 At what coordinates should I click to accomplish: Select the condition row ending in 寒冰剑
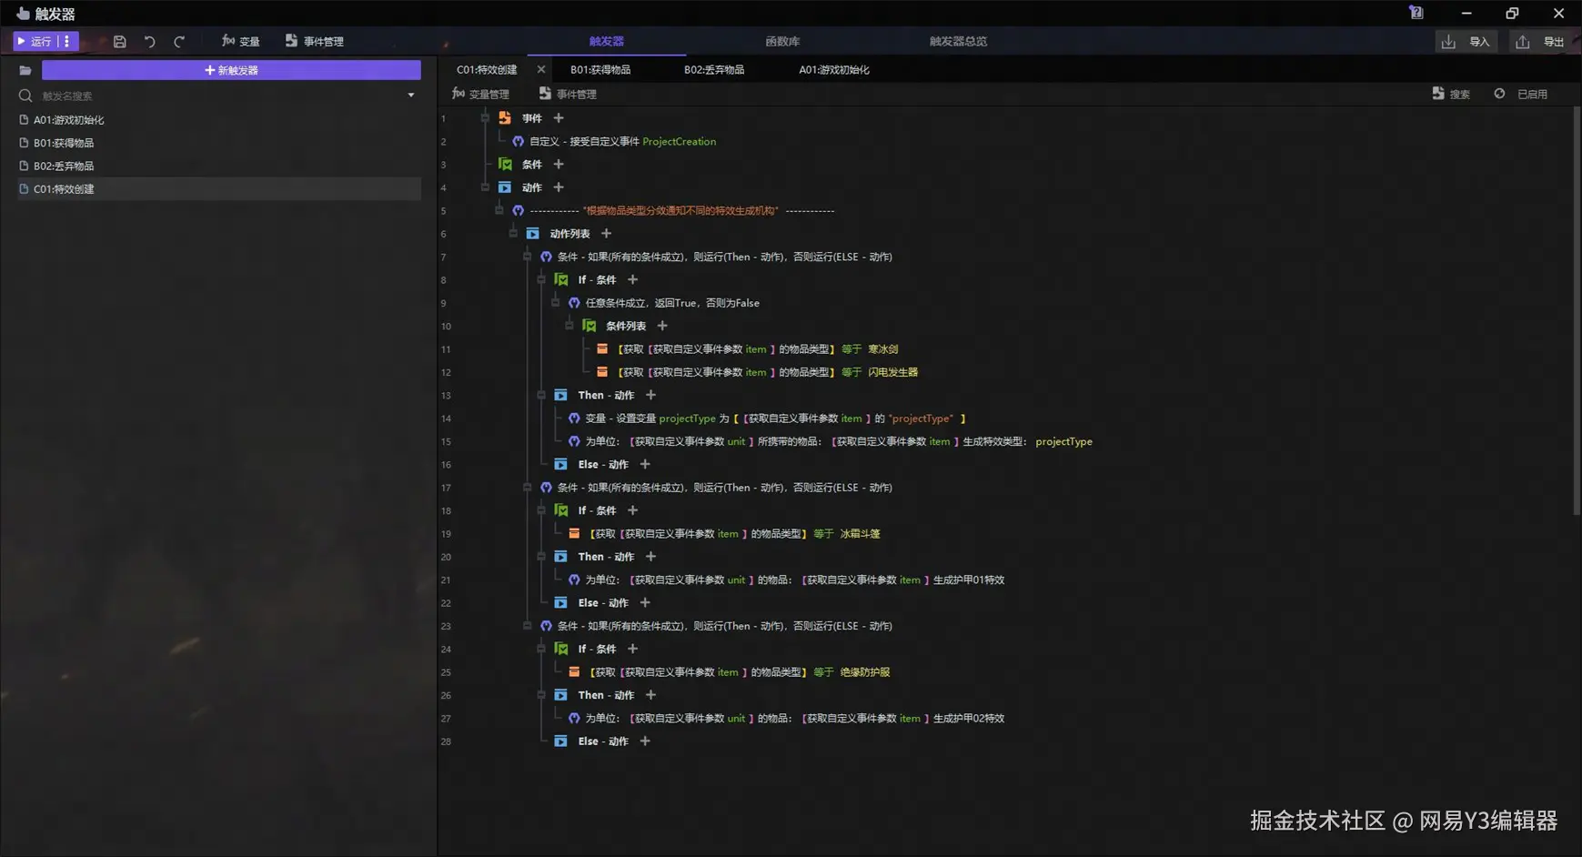click(x=747, y=349)
